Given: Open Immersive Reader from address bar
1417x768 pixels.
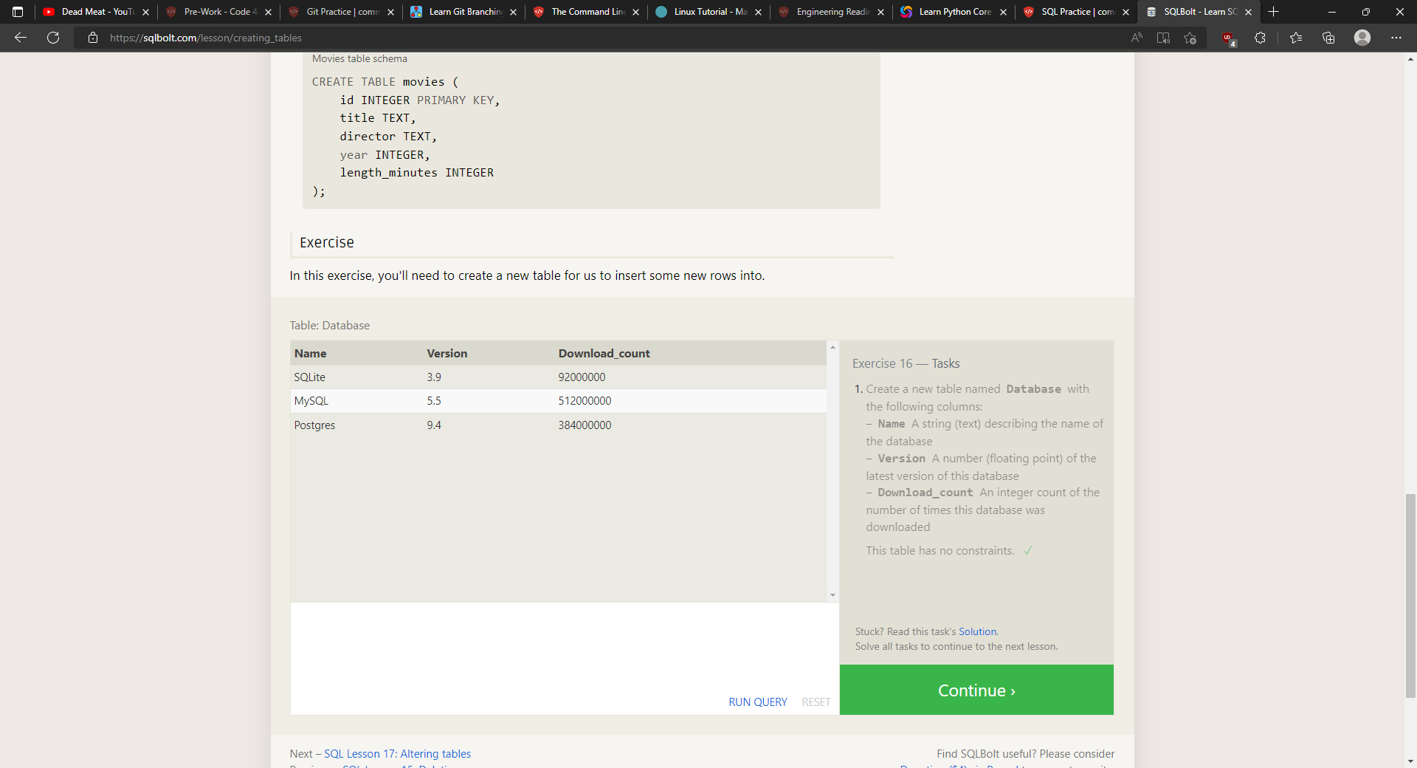Looking at the screenshot, I should (1163, 38).
